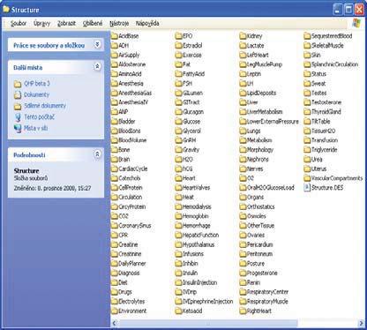Open the Místa v síti network icon
The width and height of the screenshot is (367, 330).
pyautogui.click(x=18, y=128)
